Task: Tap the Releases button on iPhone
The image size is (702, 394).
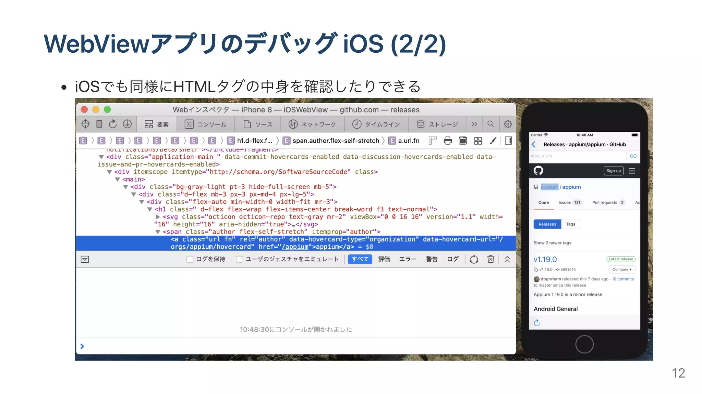Action: (x=547, y=224)
